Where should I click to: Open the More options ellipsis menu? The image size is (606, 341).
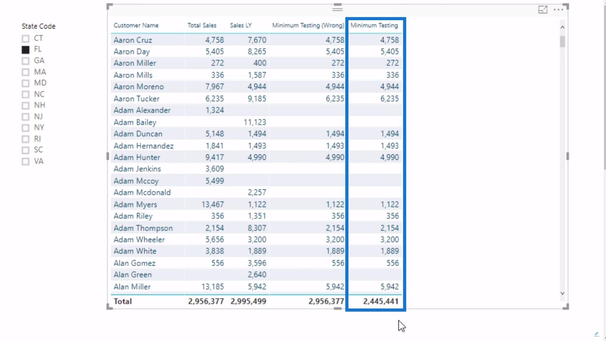[558, 10]
